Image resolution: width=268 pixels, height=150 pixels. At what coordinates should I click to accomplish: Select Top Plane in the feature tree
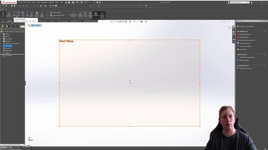click(x=7, y=48)
